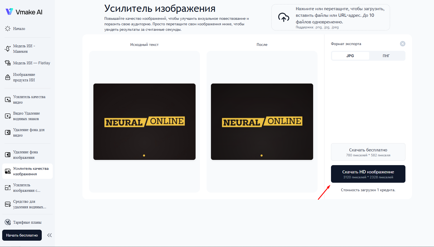
Task: Click the Усилитель качества изображения icon
Action: point(8,171)
